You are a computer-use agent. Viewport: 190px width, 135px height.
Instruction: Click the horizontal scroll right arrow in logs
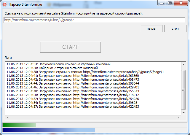178,117
